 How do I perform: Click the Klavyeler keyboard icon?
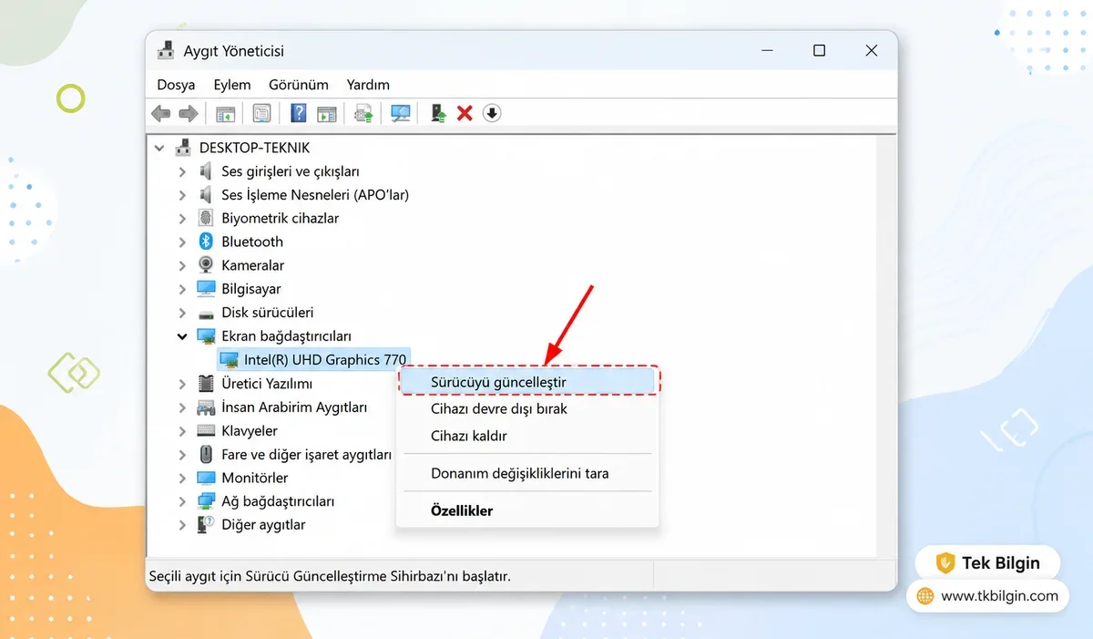click(x=206, y=430)
